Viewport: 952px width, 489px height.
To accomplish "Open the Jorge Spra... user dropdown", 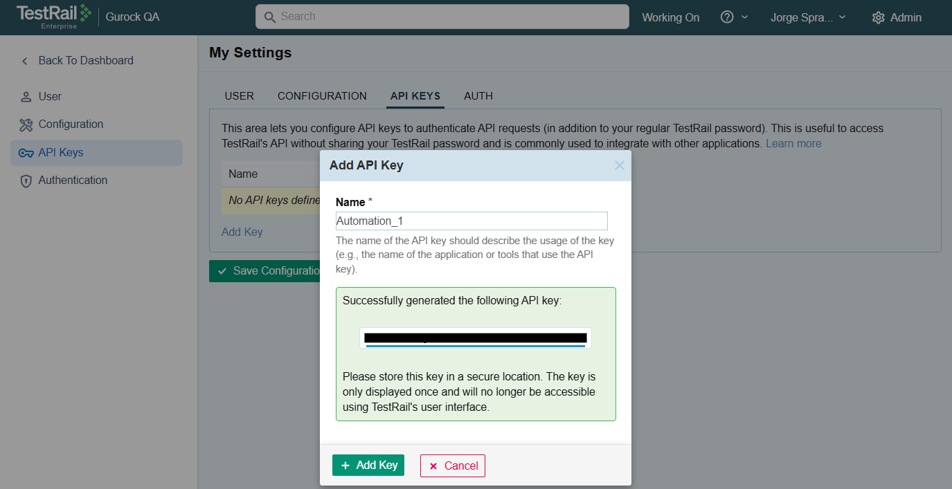I will click(x=808, y=17).
